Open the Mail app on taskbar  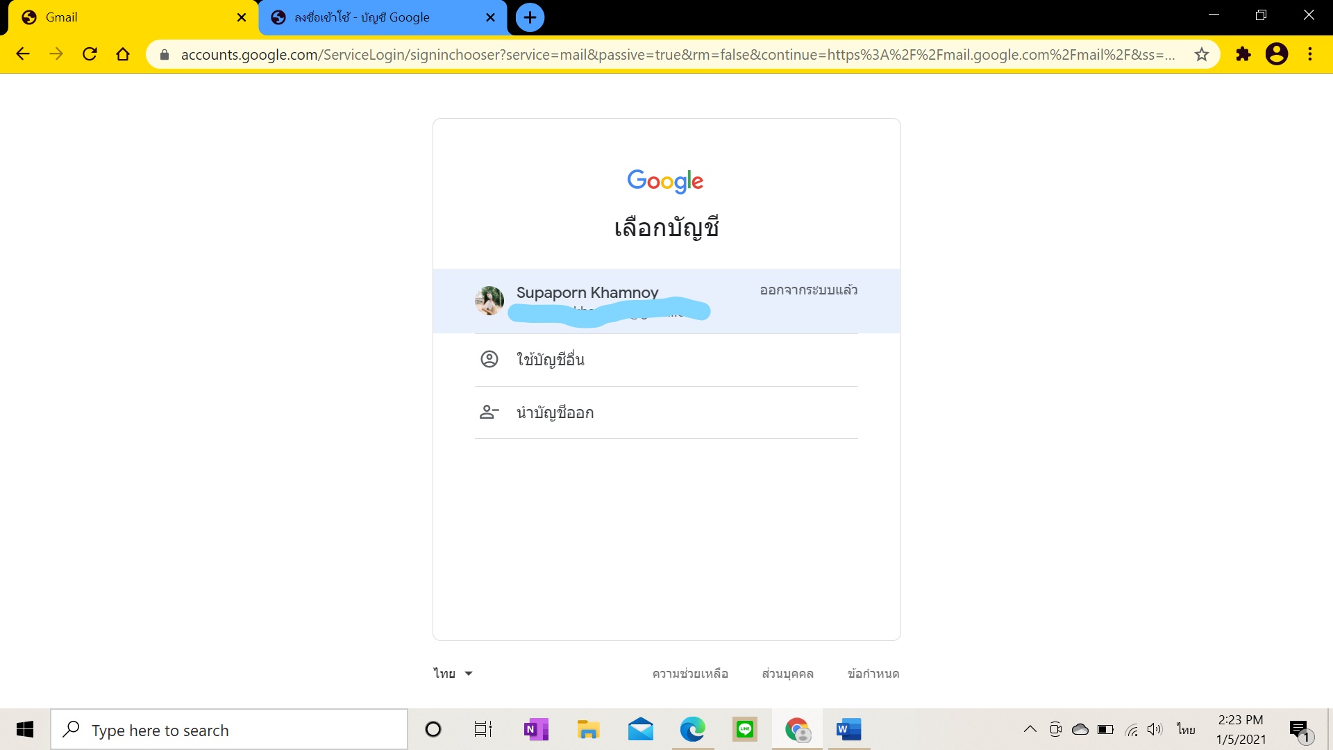click(x=640, y=729)
